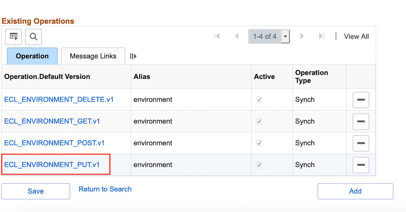Viewport: 406px width, 212px height.
Task: Click the Return to Search link
Action: click(105, 189)
